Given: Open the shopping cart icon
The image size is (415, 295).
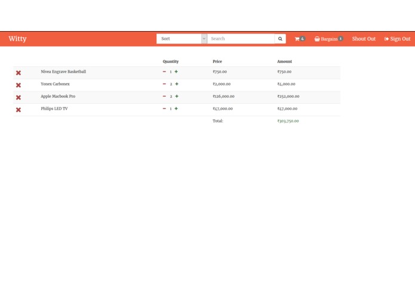Looking at the screenshot, I should pyautogui.click(x=300, y=39).
